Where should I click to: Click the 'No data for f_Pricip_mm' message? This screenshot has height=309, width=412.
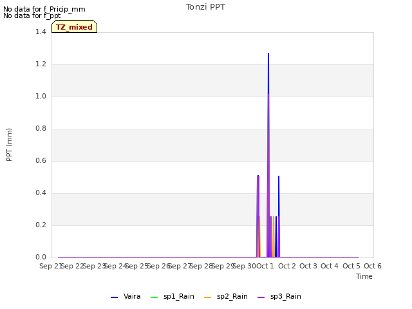(44, 9)
